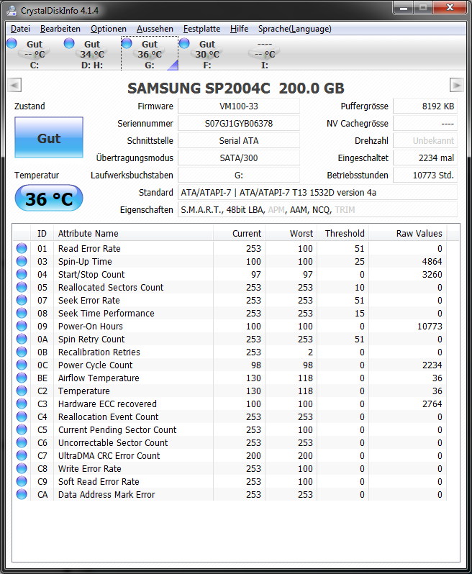The width and height of the screenshot is (472, 574).
Task: Click status orb for UltraDMA CRC Error Count
Action: tap(22, 455)
